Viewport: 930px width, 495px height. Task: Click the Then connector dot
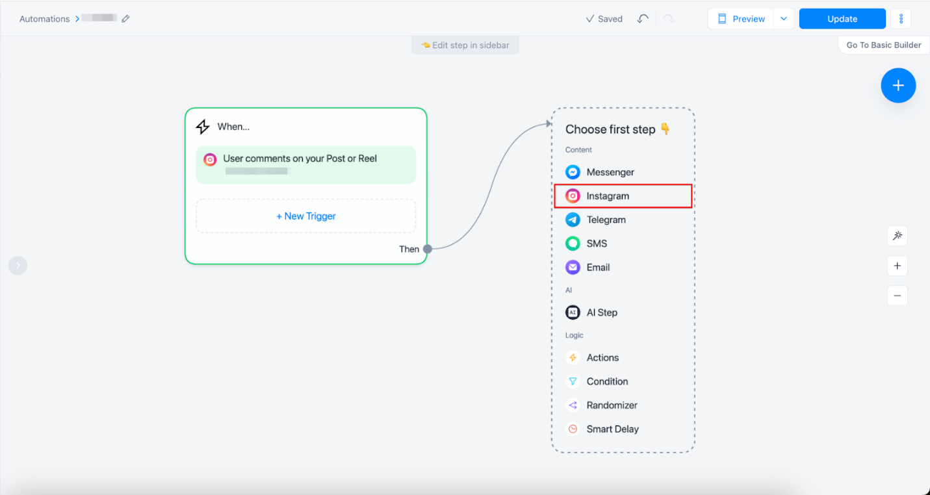coord(428,249)
